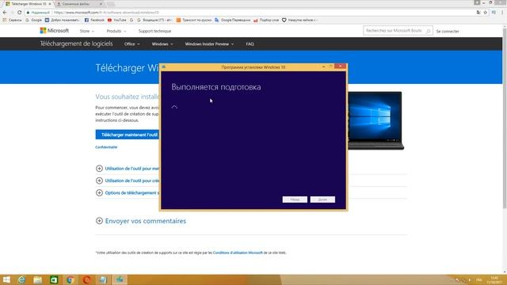
Task: Open the translate page icon in address bar
Action: (478, 13)
